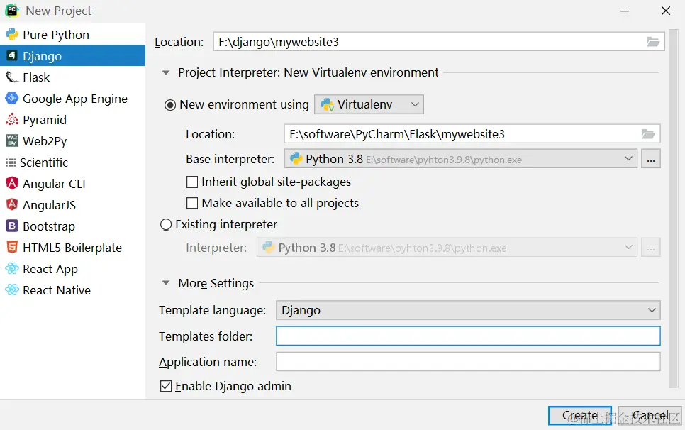This screenshot has height=430, width=685.
Task: Click the PyCharm logo in title bar
Action: coord(12,11)
